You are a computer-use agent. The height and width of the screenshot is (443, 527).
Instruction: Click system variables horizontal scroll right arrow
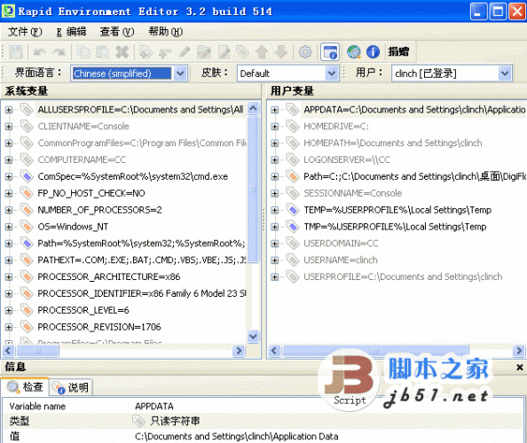pos(239,351)
